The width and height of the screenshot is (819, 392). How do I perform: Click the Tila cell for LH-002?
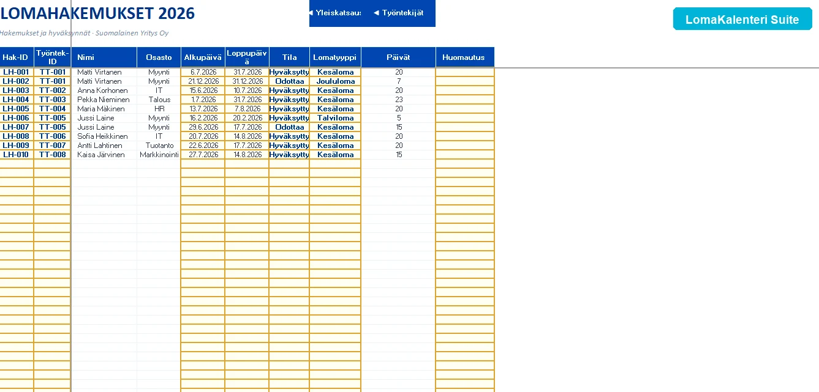289,81
